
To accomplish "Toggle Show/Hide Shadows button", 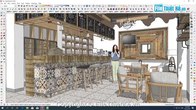I will click(36, 6).
